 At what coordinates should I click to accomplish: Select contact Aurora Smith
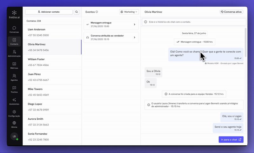(x=52, y=122)
